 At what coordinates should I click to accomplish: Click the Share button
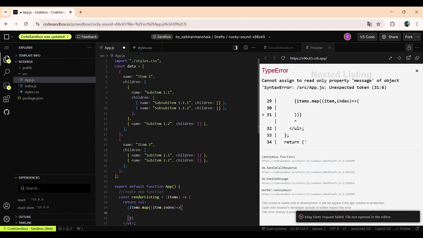click(x=390, y=37)
